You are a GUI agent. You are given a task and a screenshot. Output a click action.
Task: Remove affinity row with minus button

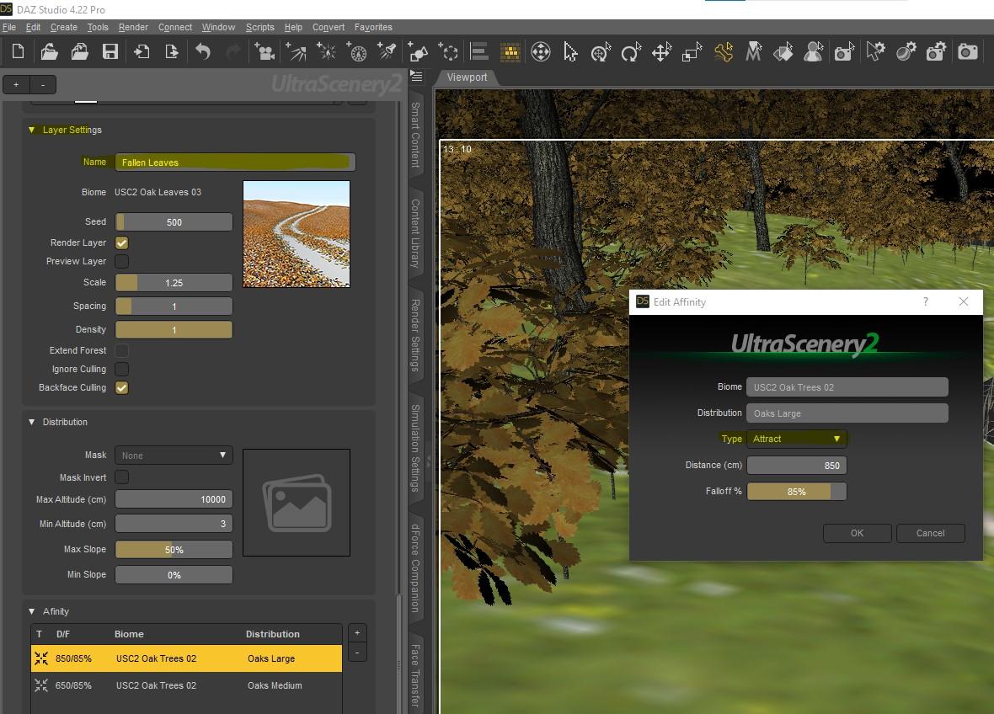tap(357, 653)
